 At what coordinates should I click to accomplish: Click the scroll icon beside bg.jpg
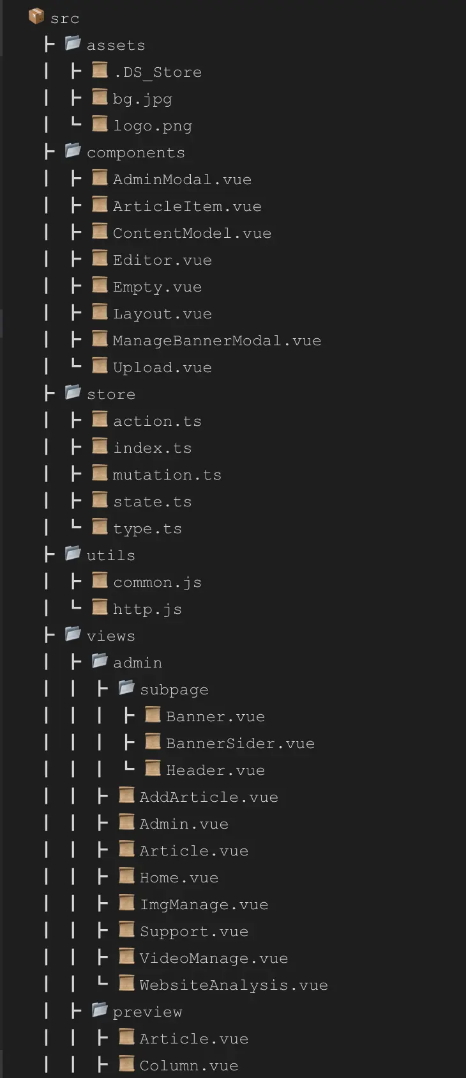[x=100, y=97]
